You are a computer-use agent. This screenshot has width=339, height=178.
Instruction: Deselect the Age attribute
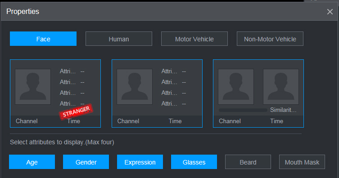tap(32, 162)
